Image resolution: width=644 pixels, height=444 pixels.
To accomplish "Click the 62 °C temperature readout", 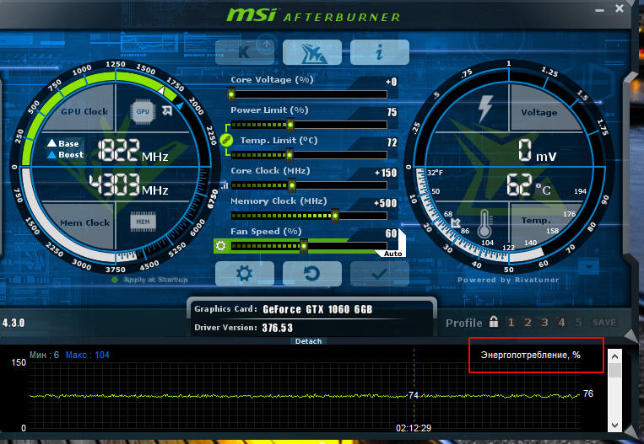I will [528, 185].
